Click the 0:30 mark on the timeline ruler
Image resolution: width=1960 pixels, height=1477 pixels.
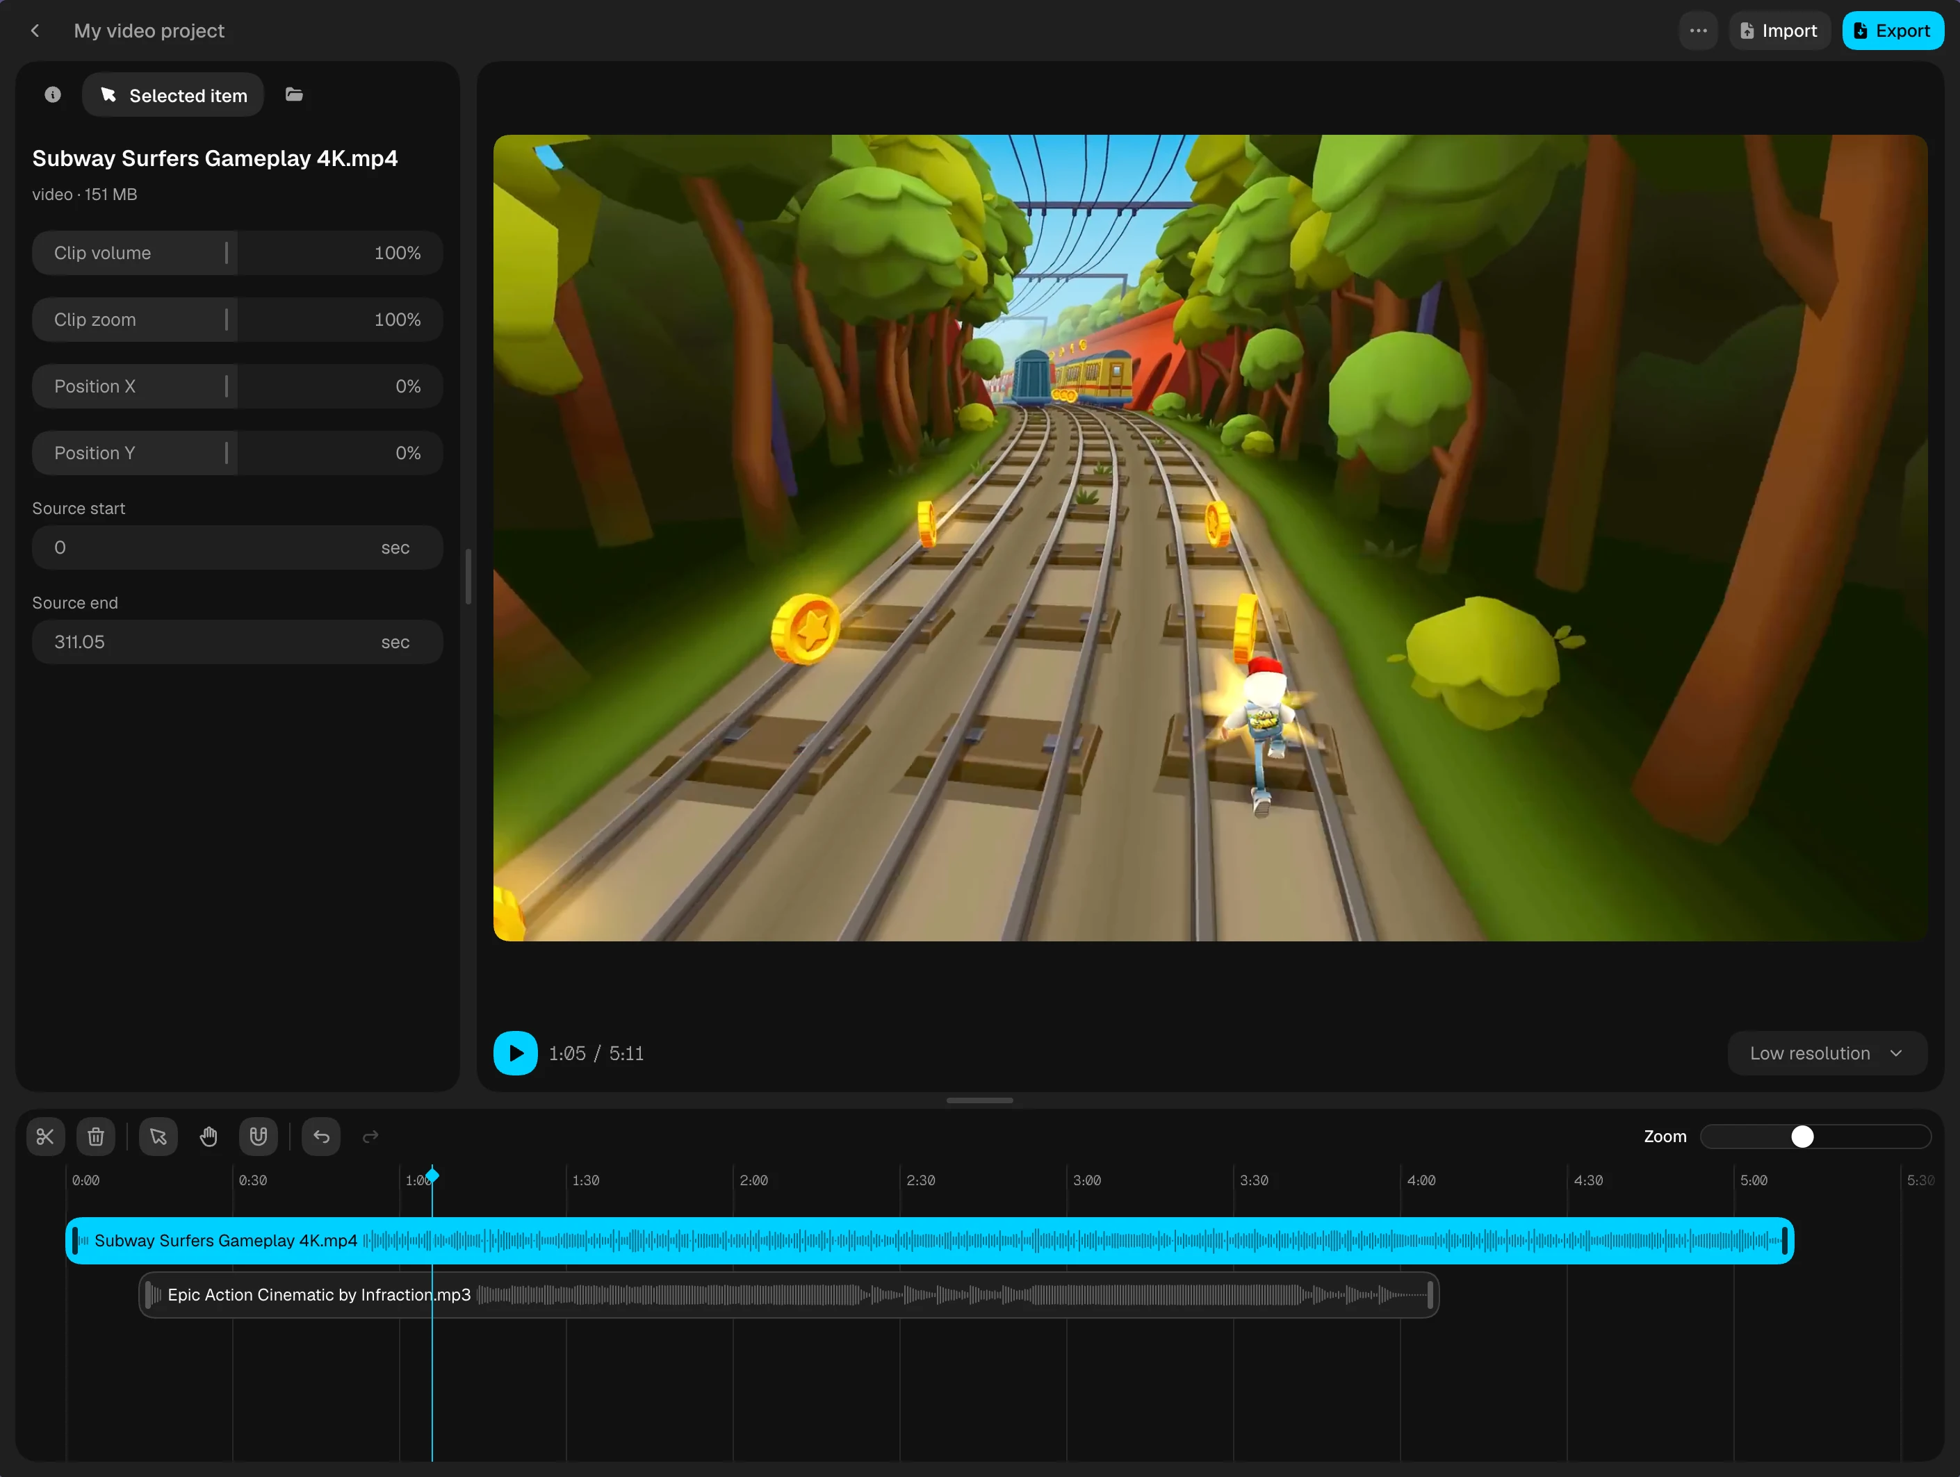(252, 1180)
